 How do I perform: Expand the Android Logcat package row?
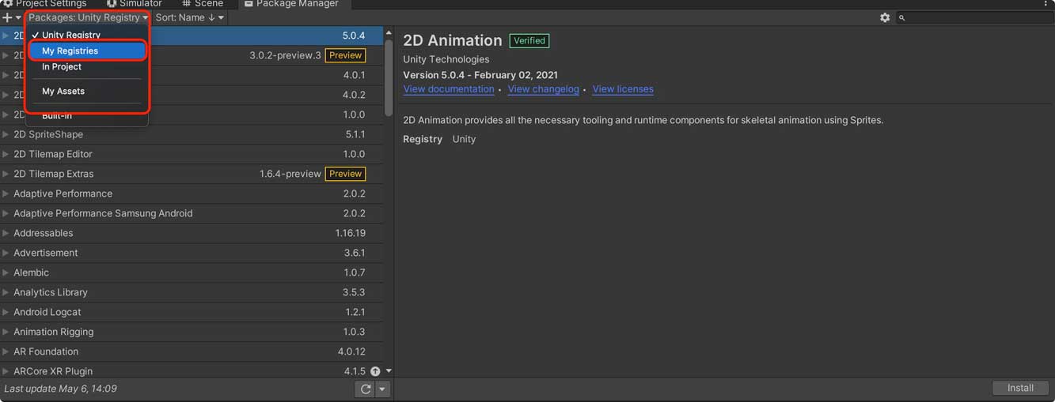tap(6, 312)
